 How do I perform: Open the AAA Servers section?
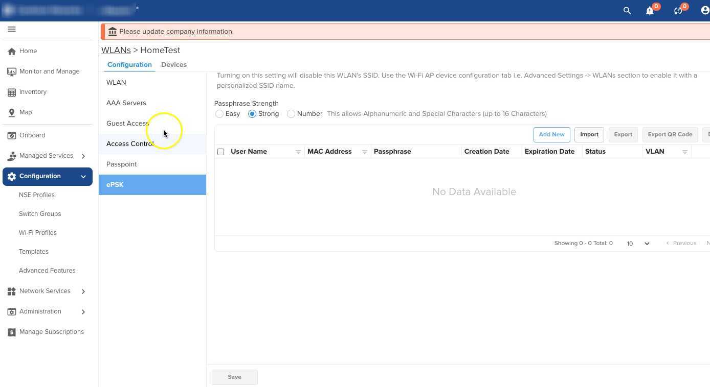click(126, 103)
